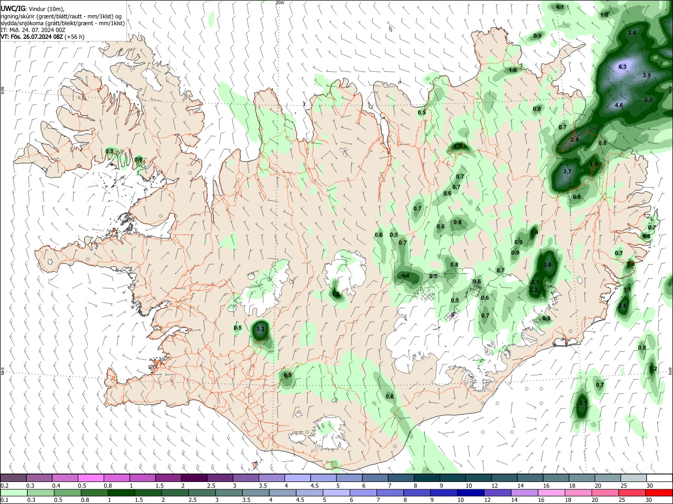Click the 0.7 value in the Westfjords
The width and height of the screenshot is (673, 504).
(109, 151)
